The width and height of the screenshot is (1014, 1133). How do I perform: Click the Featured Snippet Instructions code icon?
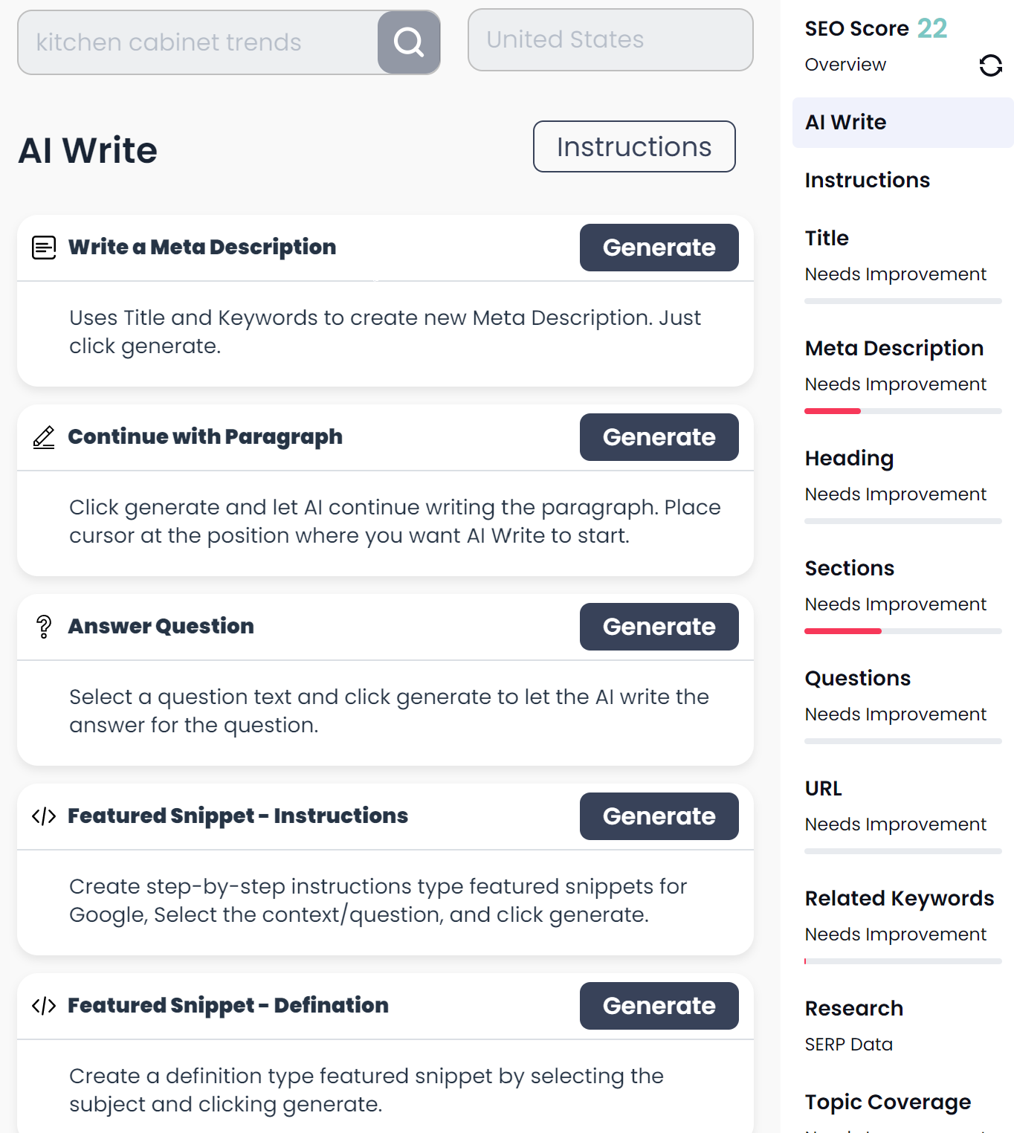(44, 816)
